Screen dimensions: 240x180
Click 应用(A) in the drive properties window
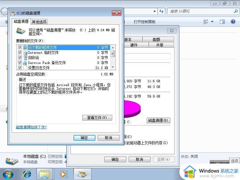click(x=164, y=159)
